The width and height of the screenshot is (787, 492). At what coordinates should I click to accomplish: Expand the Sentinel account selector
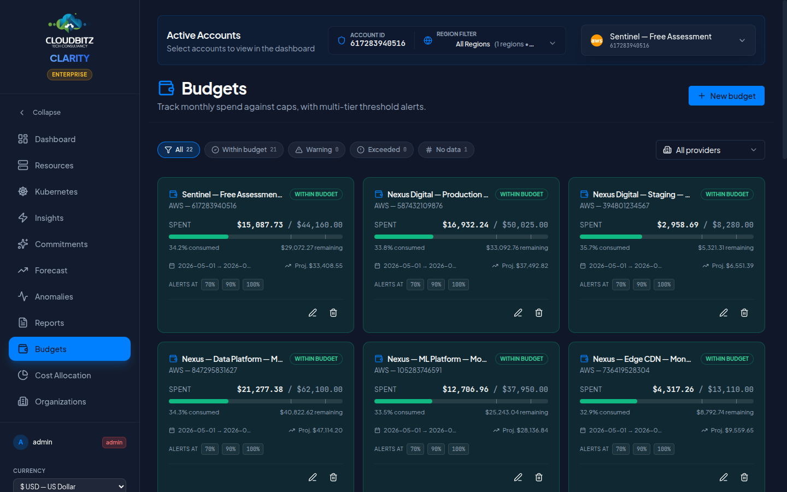click(668, 40)
